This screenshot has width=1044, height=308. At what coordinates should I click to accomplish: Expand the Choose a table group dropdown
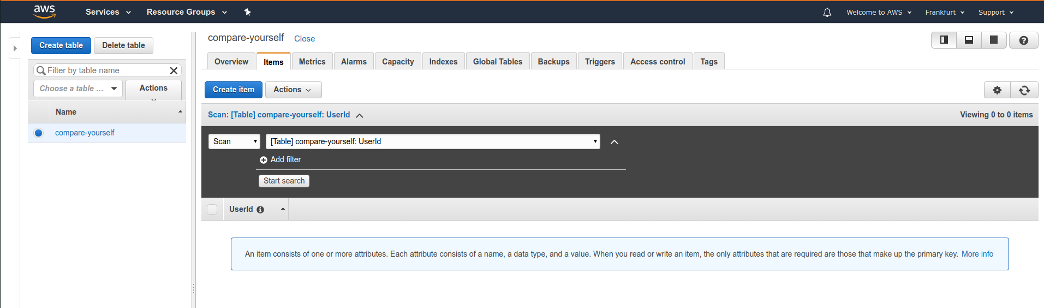click(x=78, y=88)
